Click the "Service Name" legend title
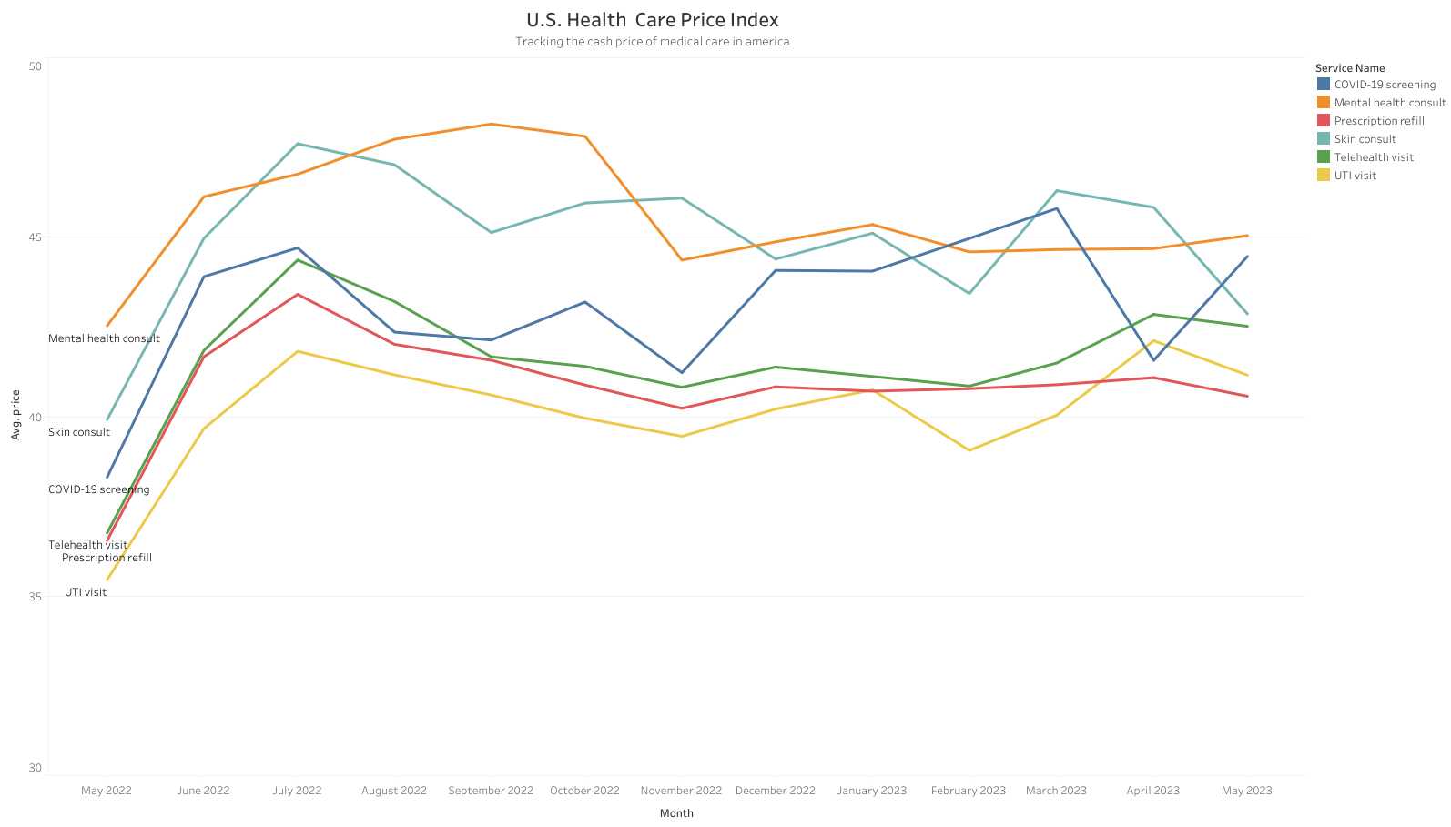 click(x=1349, y=68)
